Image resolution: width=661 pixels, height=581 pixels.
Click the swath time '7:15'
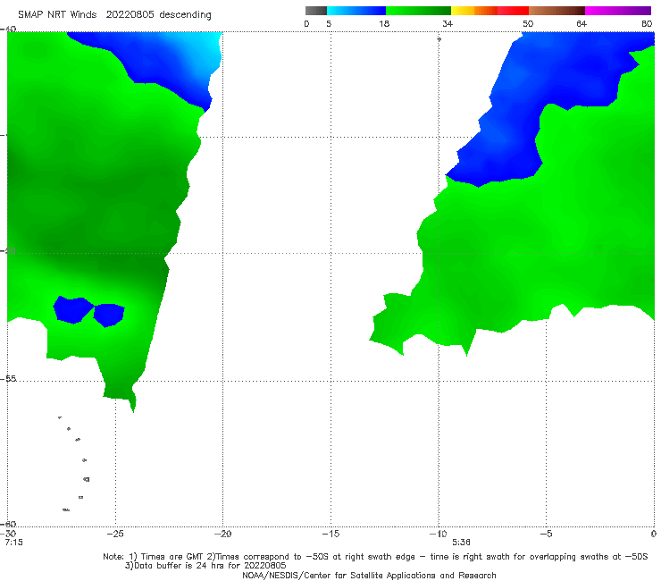pyautogui.click(x=14, y=543)
